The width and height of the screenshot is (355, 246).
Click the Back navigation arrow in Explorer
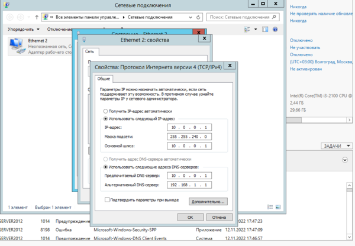(10, 17)
